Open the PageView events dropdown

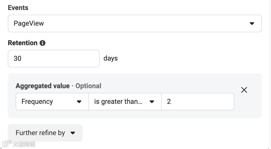tap(134, 23)
